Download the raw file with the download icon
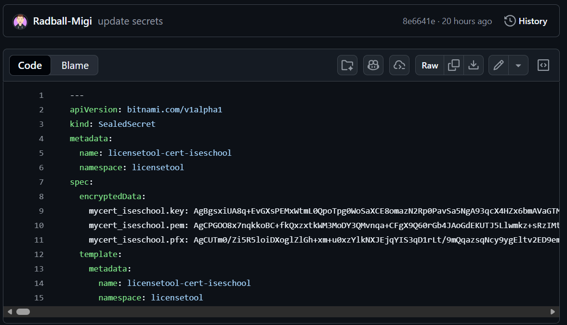567x325 pixels. 474,65
